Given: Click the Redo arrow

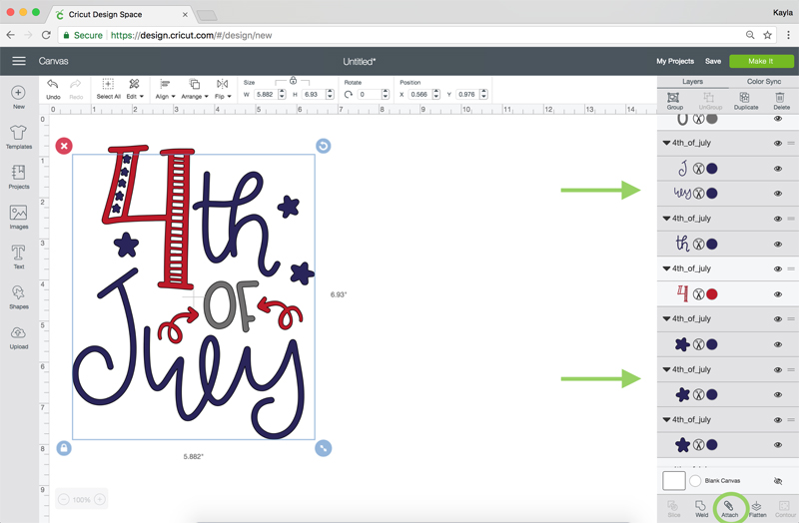Looking at the screenshot, I should (x=76, y=89).
